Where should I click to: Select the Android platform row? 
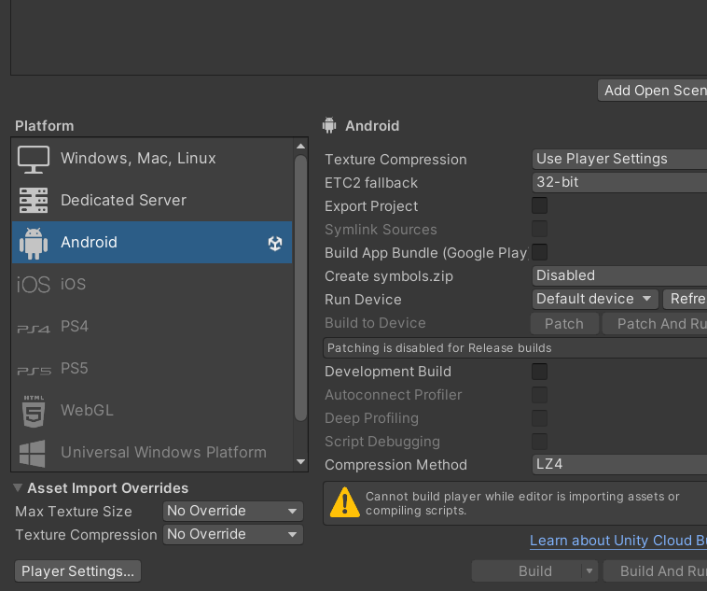(x=152, y=243)
